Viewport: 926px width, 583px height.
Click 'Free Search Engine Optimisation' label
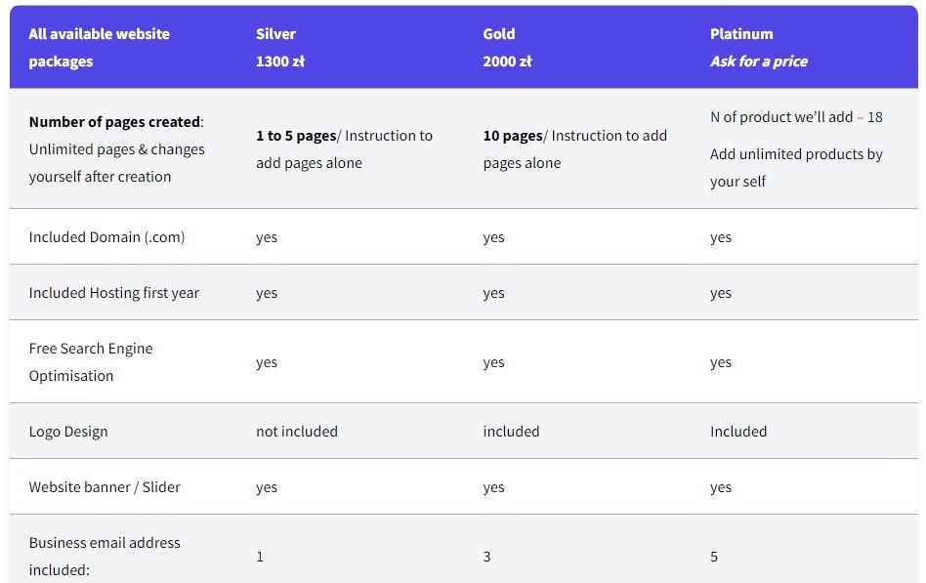point(91,361)
